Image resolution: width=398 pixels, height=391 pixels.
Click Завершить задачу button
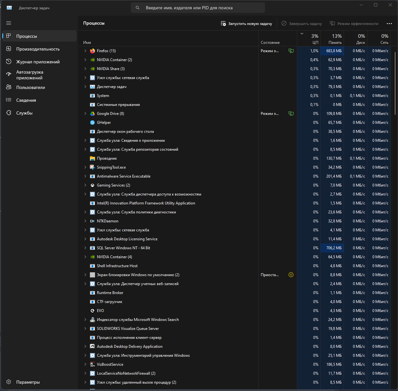click(302, 23)
